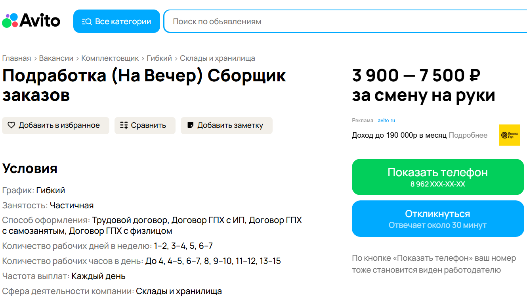
Task: Open the Вакансии breadcrumb
Action: tap(56, 58)
